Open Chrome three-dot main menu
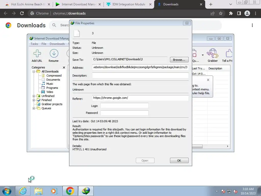Screen dimensions: 261x196 [255, 13]
